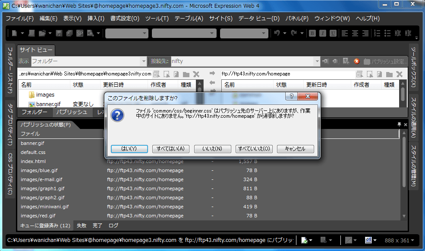Click the Preview in Browser icon
This screenshot has width=425, height=251.
pyautogui.click(x=90, y=33)
